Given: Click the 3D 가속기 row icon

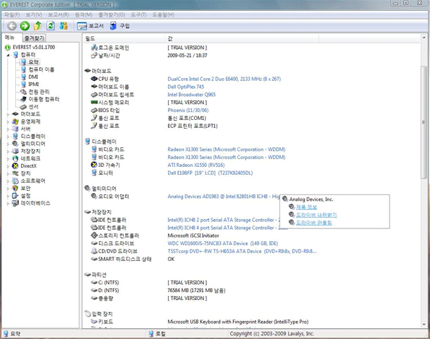Looking at the screenshot, I should click(x=94, y=165).
